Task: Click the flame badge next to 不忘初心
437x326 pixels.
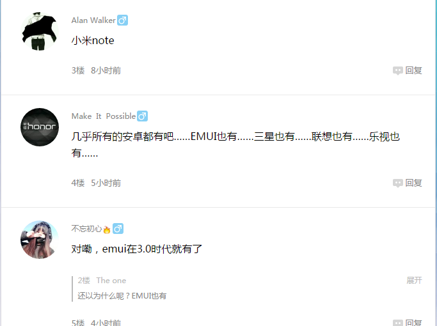Action: click(x=107, y=229)
